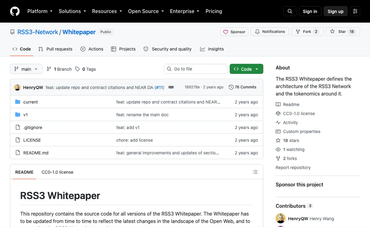Open the Contributors heading link
370x227 pixels.
[294, 206]
